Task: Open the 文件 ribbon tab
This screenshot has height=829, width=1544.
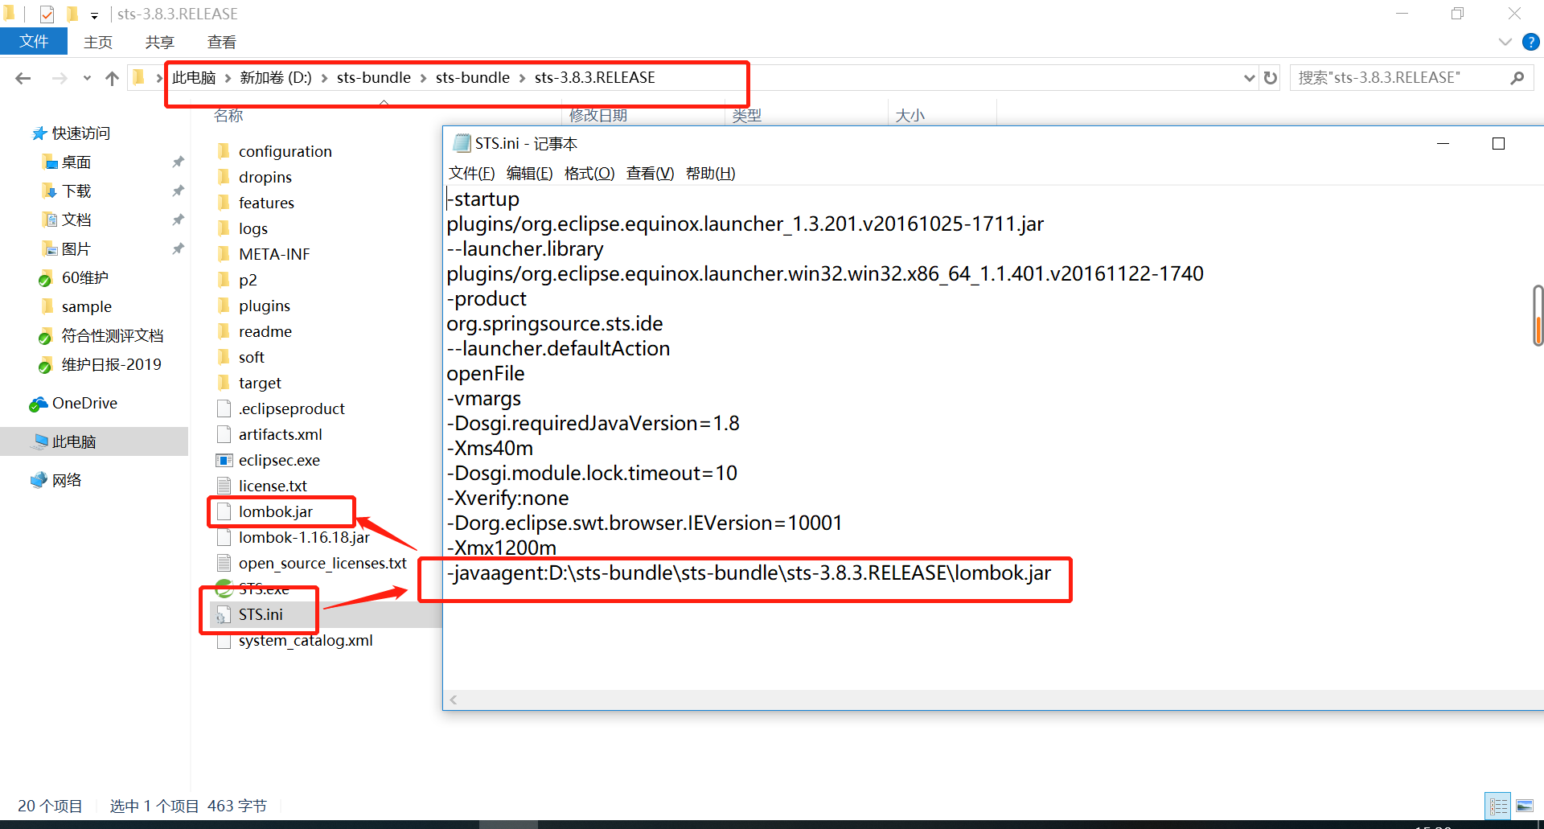Action: click(34, 42)
